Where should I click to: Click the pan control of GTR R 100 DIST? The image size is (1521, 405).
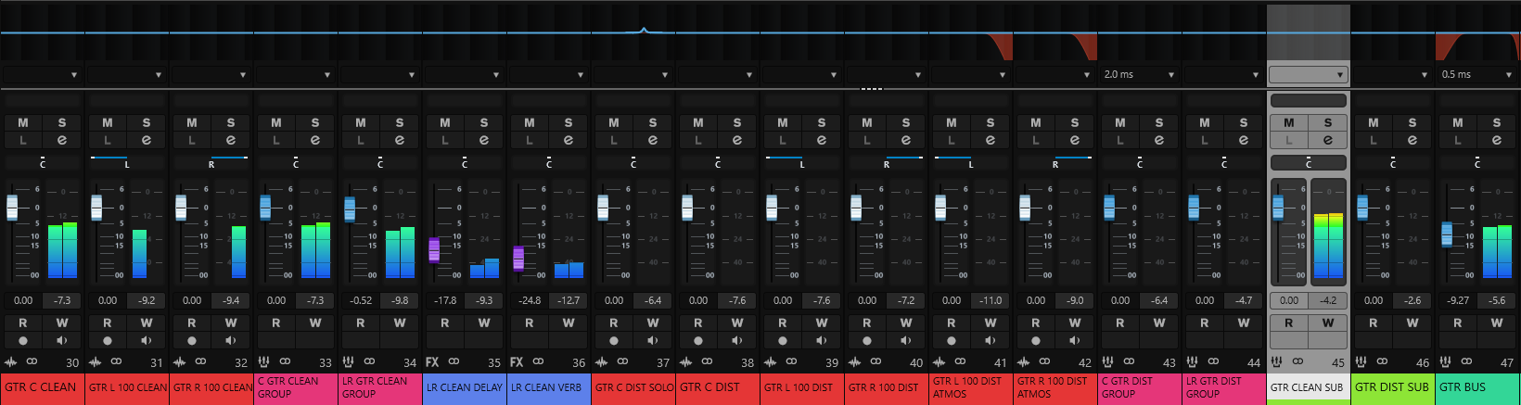coord(887,162)
